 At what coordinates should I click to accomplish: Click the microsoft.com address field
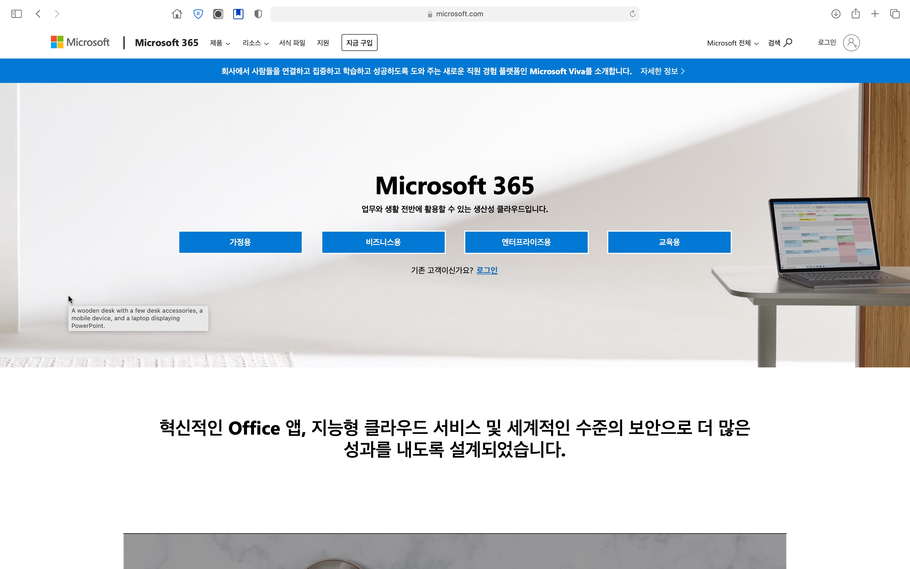pyautogui.click(x=455, y=14)
